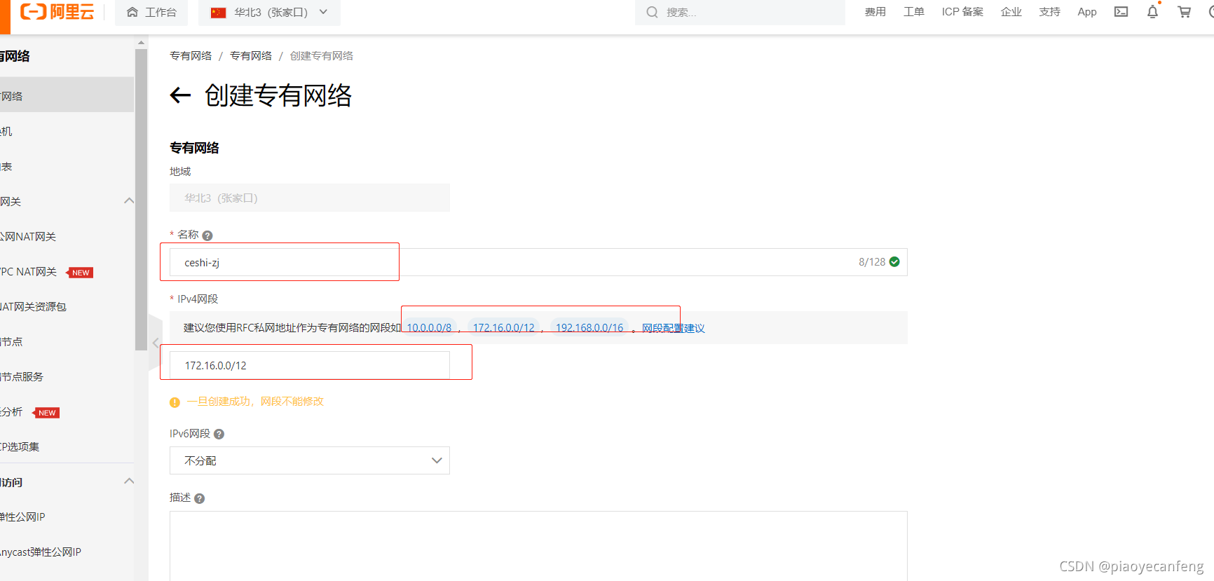This screenshot has width=1214, height=581.
Task: Go to second 专有网络 breadcrumb
Action: point(251,55)
